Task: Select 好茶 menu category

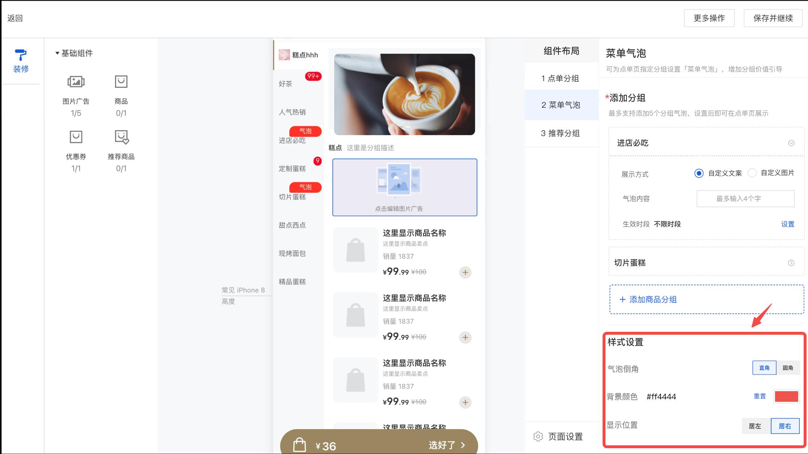Action: pos(285,84)
